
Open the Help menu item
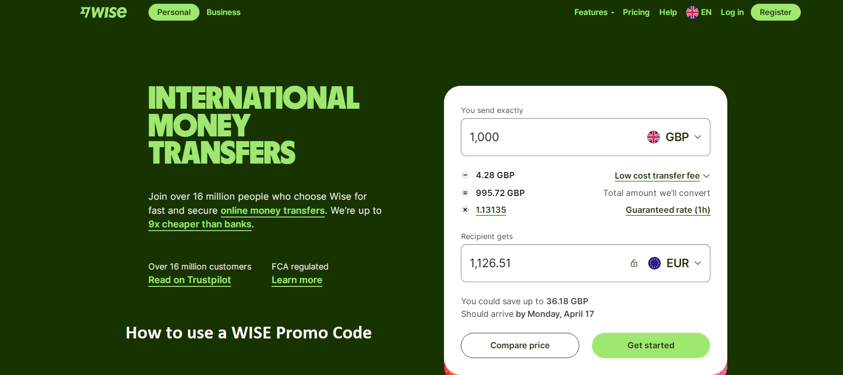point(668,12)
